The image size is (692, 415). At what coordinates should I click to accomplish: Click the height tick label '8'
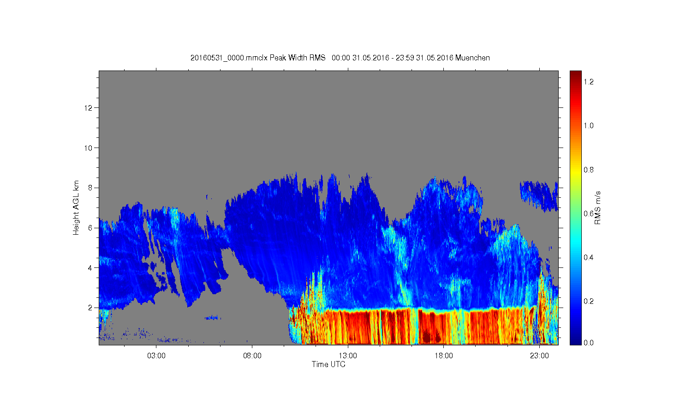tap(91, 188)
